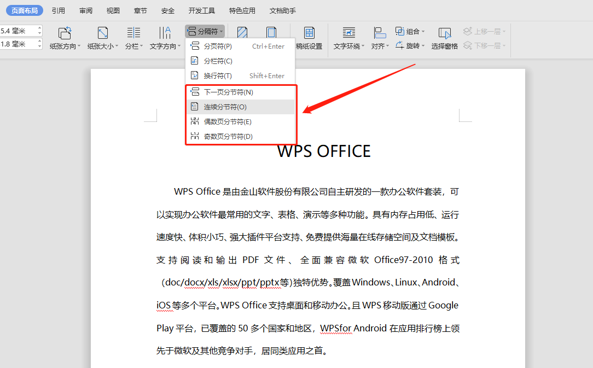Screen dimensions: 593x368
Task: Click the 文字环绕 text wrap icon
Action: coord(348,33)
